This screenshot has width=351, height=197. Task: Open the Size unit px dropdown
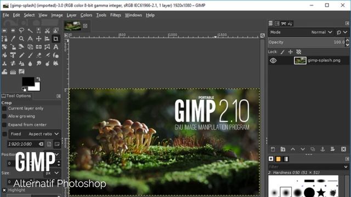[x=53, y=173]
